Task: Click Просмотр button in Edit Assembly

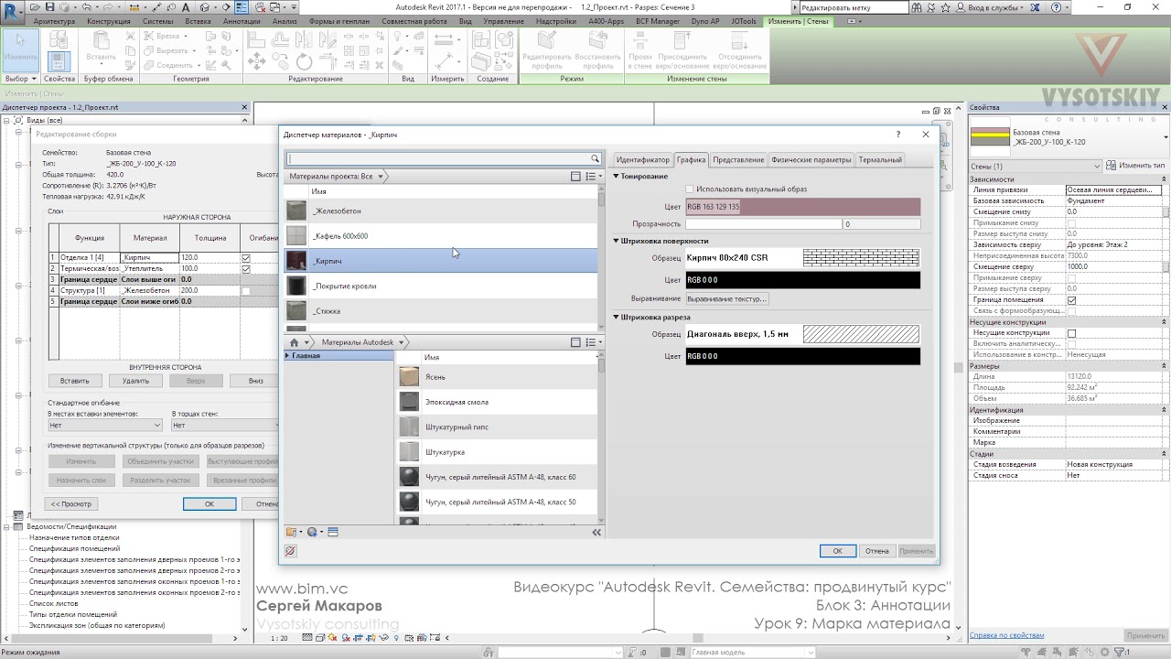Action: [71, 503]
